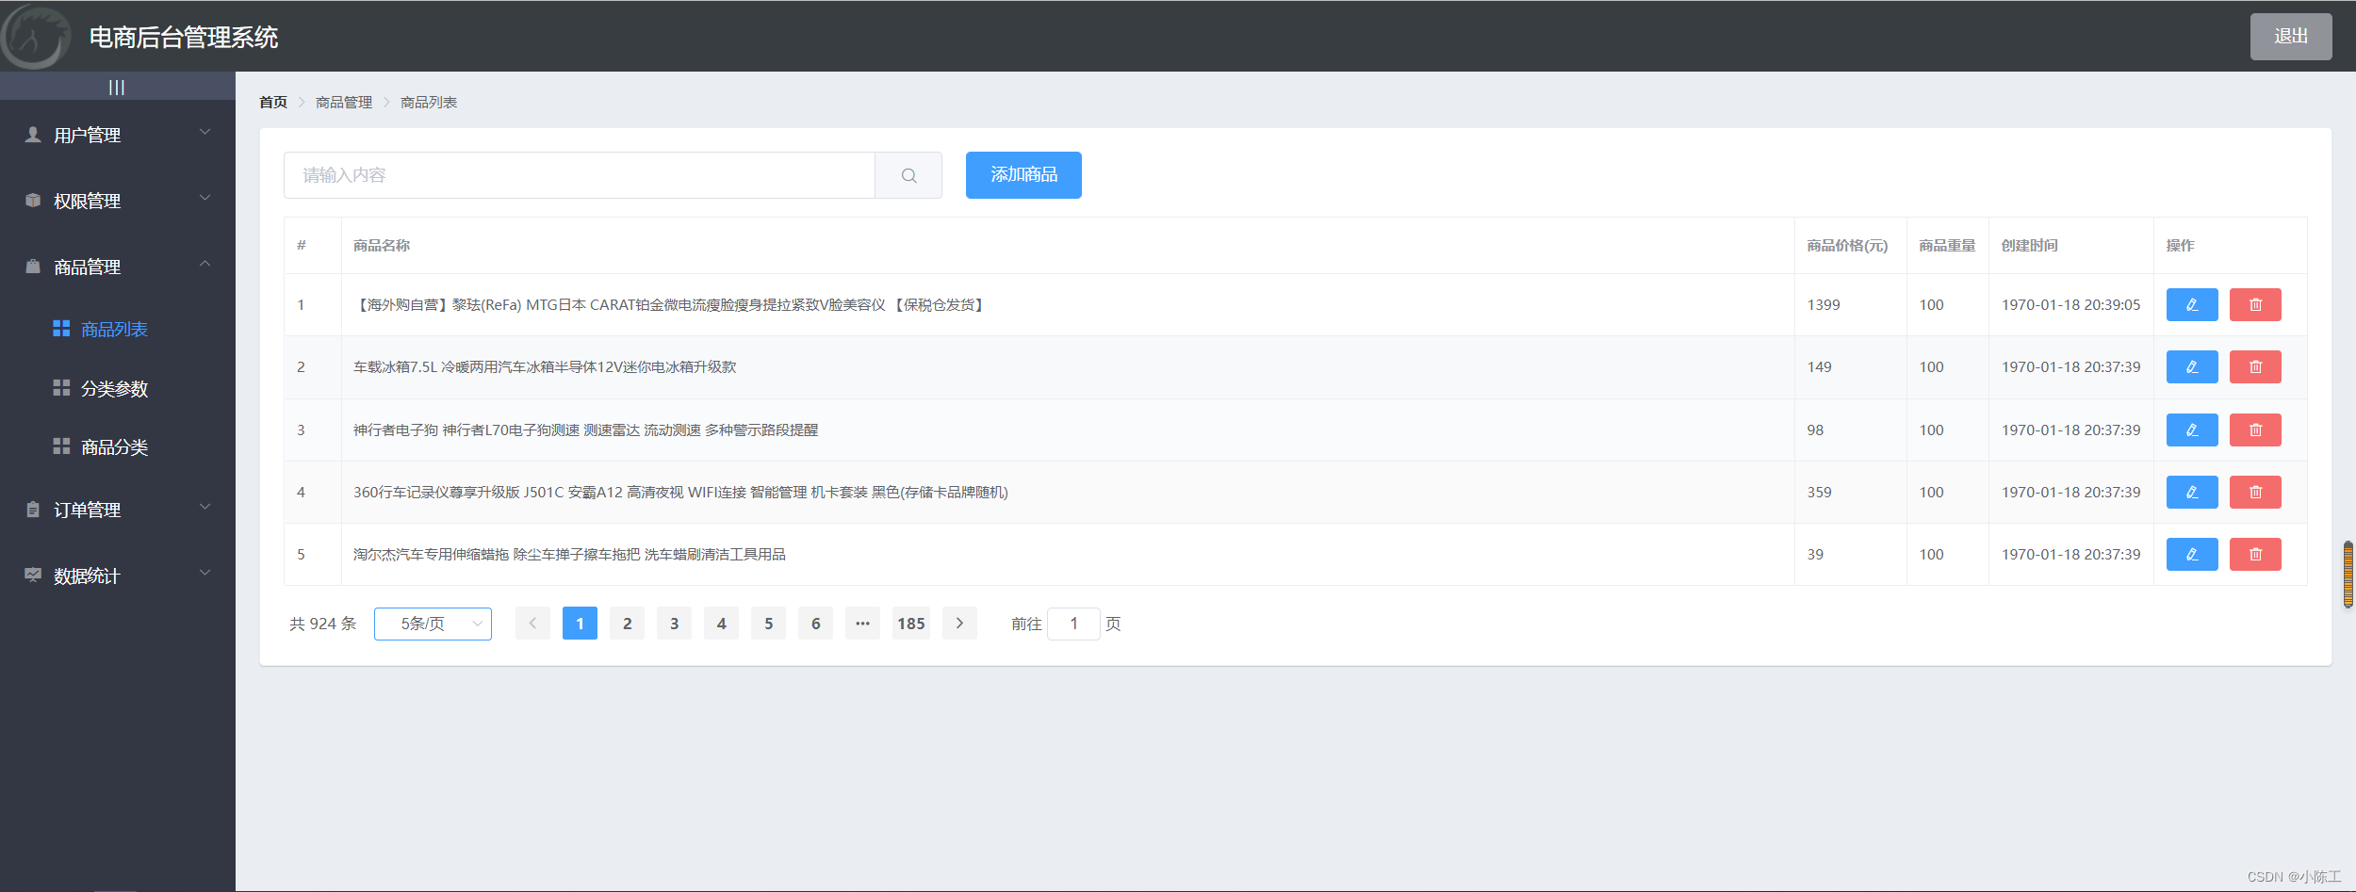Click the 商品重量 column header
The image size is (2356, 892).
click(x=1947, y=246)
